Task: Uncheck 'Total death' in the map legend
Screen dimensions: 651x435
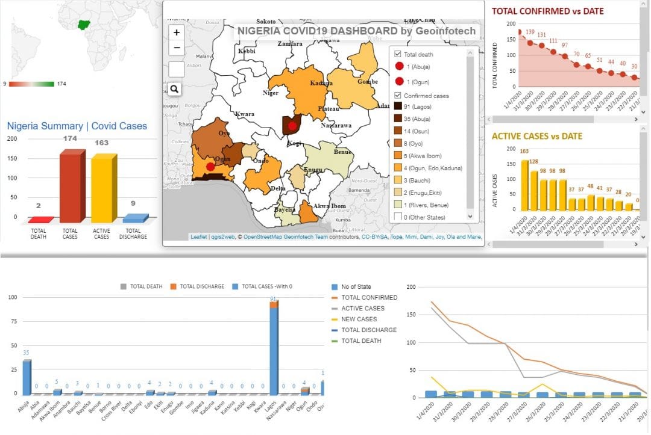Action: click(x=397, y=54)
